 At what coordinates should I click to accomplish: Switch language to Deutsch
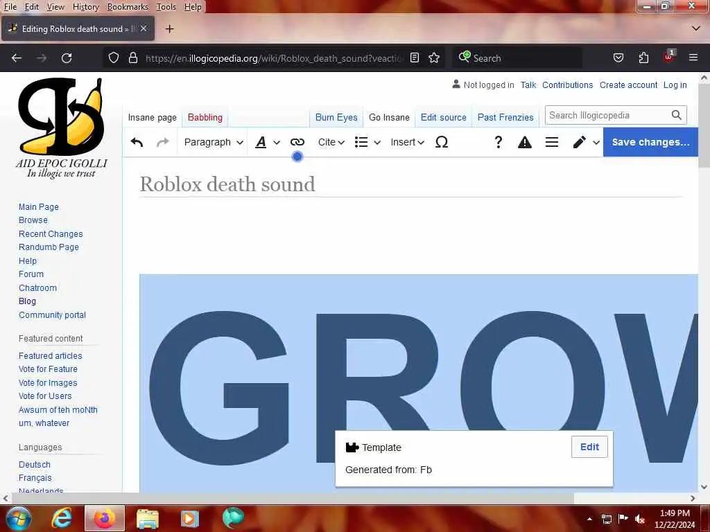35,464
